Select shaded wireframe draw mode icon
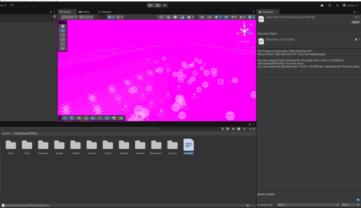 tap(168, 17)
